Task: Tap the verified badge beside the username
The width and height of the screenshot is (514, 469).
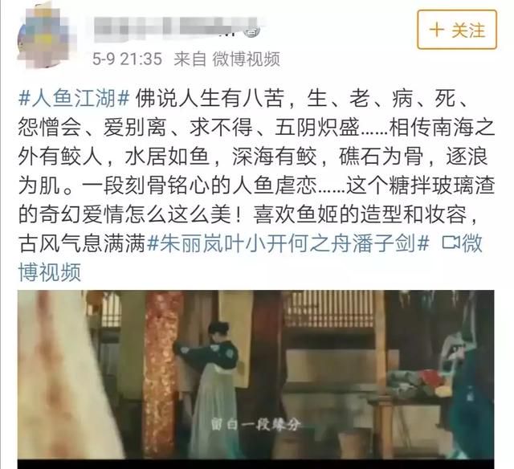Action: pos(252,31)
